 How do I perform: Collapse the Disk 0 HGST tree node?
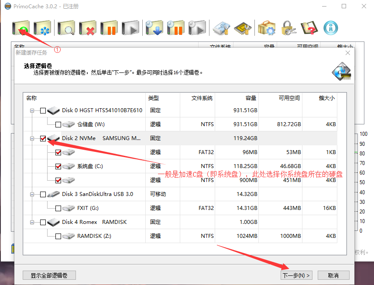click(32, 111)
